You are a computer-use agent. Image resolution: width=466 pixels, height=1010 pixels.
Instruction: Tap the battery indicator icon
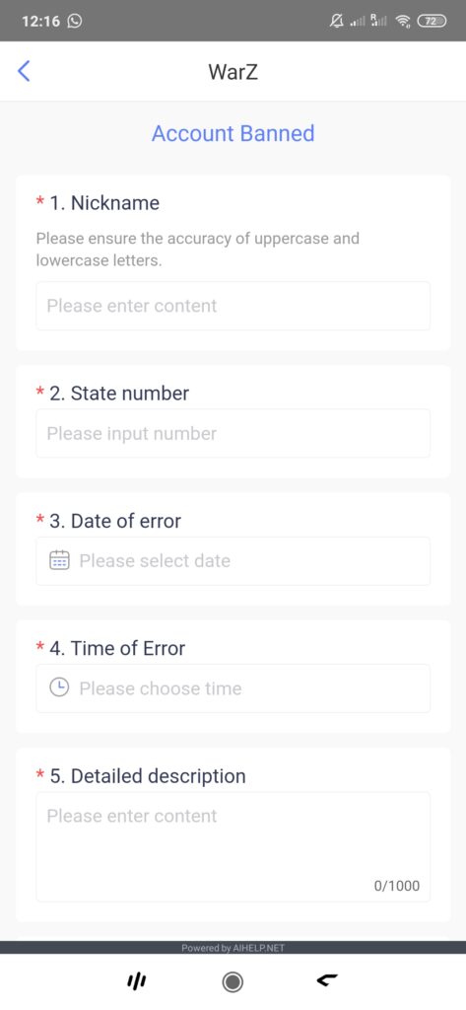click(x=432, y=22)
